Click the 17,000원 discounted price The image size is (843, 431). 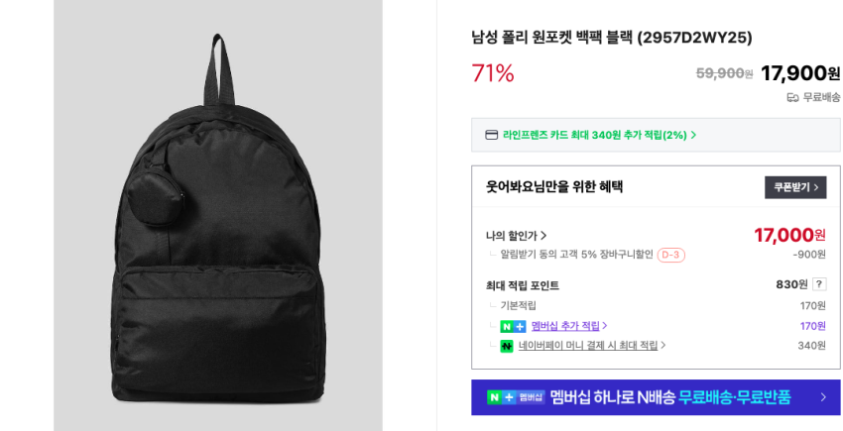click(x=789, y=235)
